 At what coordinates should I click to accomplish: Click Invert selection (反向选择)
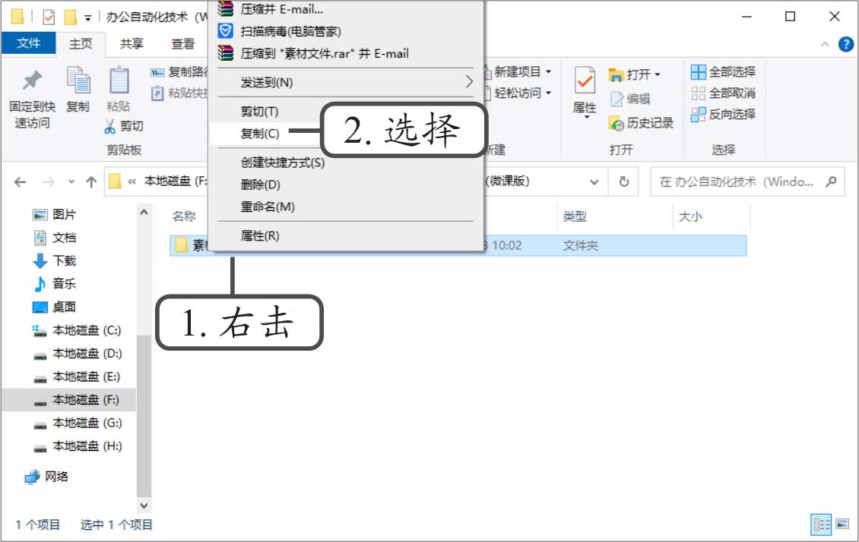(x=723, y=115)
